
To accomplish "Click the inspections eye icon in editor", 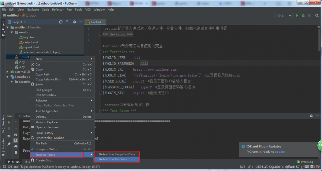I will (x=319, y=27).
